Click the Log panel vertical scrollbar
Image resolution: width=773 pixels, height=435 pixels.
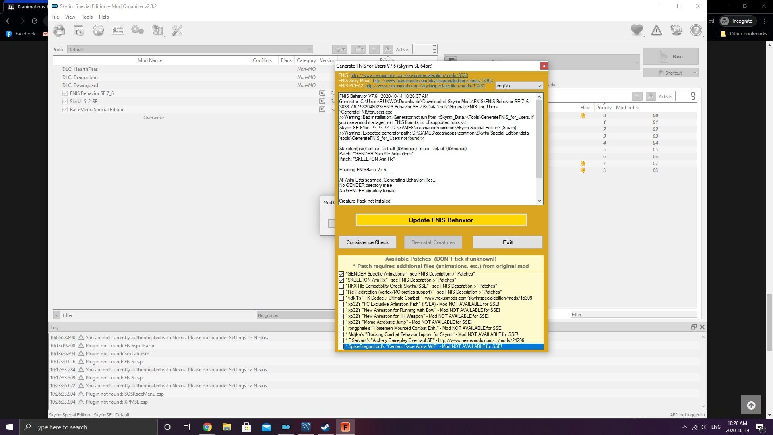tap(703, 371)
